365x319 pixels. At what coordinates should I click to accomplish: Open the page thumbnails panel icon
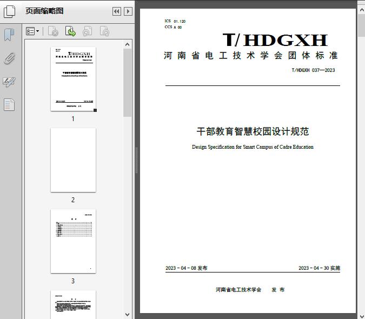(9, 11)
